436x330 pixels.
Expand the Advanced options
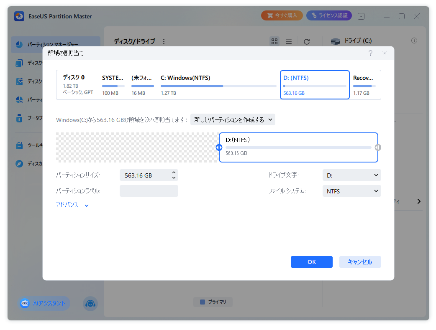72,205
